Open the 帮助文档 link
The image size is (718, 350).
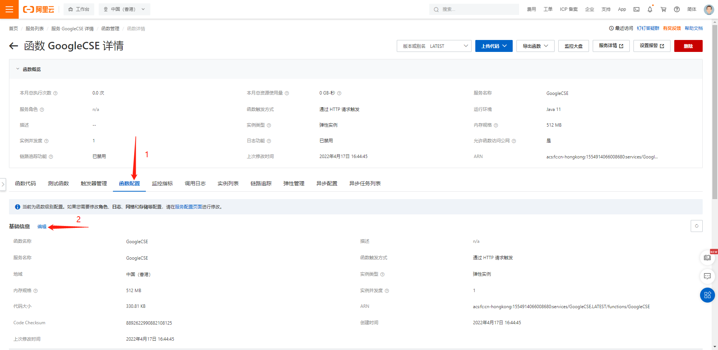(x=694, y=28)
